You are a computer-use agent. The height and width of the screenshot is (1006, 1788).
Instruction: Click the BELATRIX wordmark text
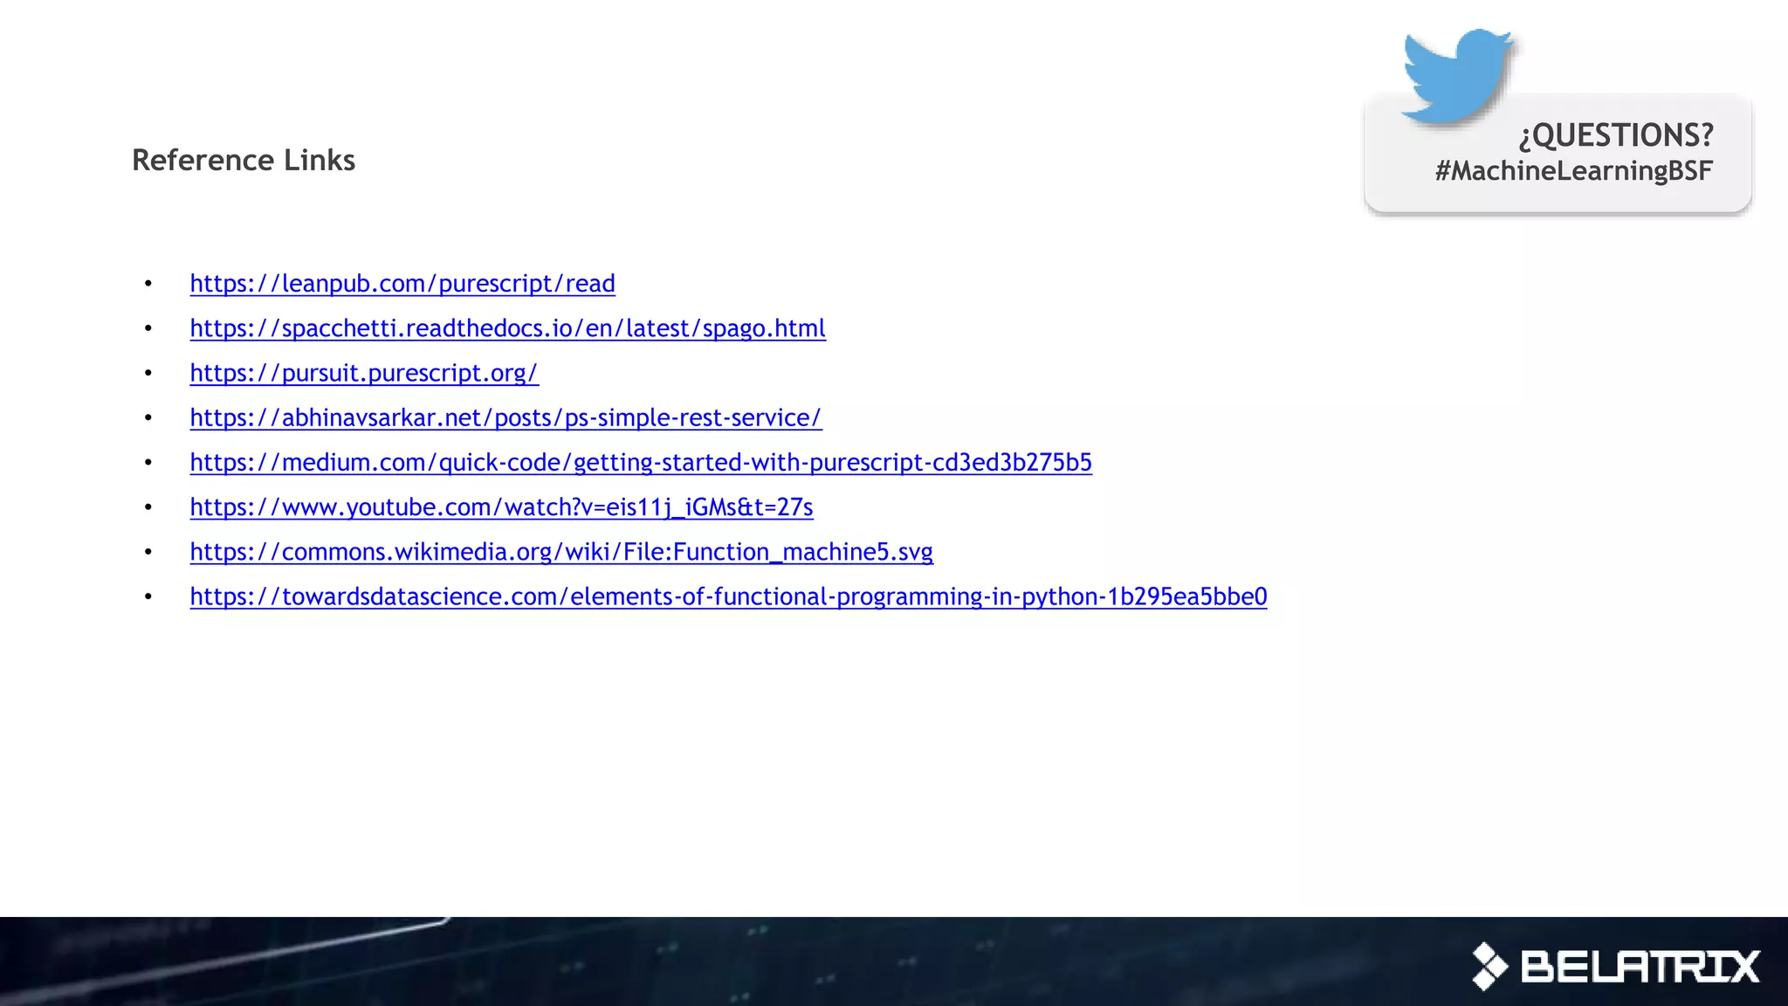point(1640,967)
